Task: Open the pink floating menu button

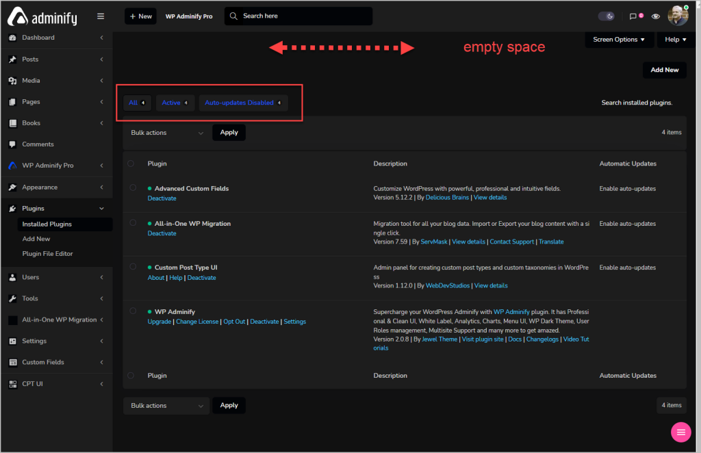Action: [681, 432]
